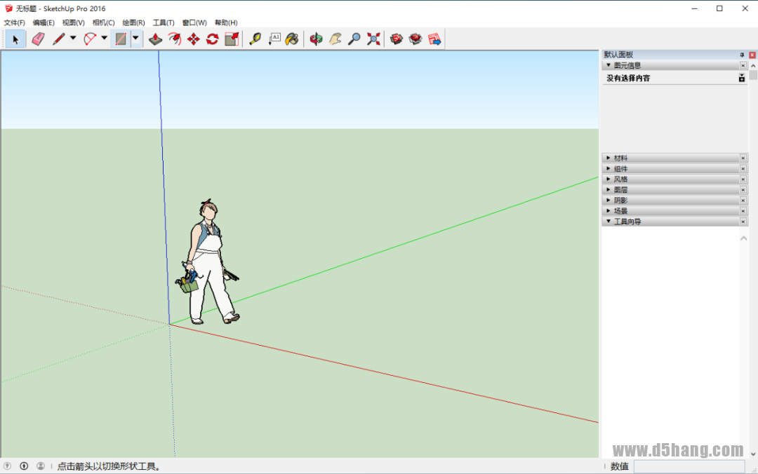This screenshot has height=474, width=758.
Task: Close the 材料 panel
Action: point(743,158)
